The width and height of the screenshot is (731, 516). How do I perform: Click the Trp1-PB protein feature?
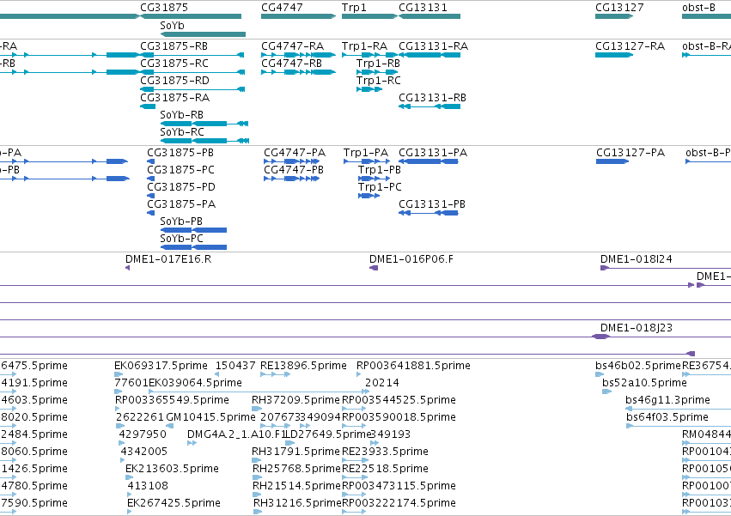coord(374,179)
